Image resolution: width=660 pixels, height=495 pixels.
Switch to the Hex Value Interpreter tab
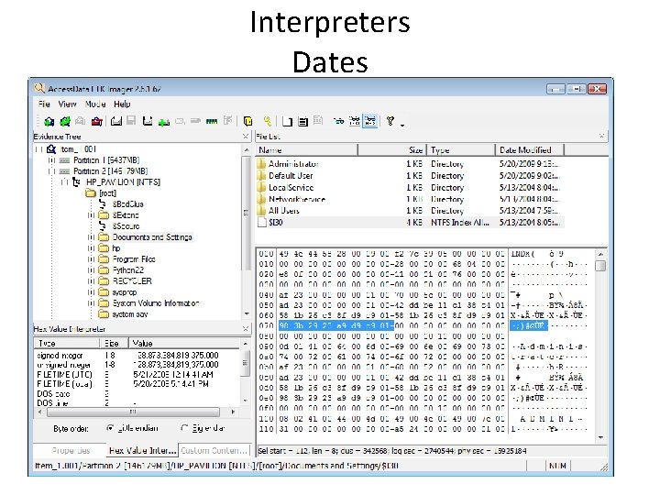[142, 450]
